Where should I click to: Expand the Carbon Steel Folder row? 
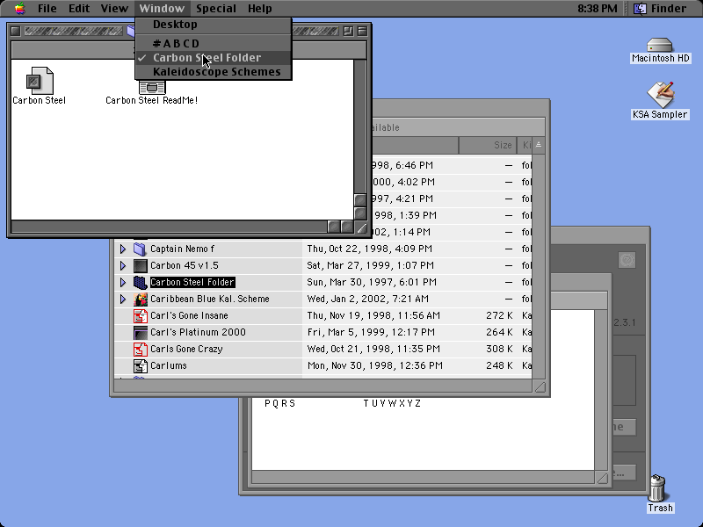(x=123, y=282)
